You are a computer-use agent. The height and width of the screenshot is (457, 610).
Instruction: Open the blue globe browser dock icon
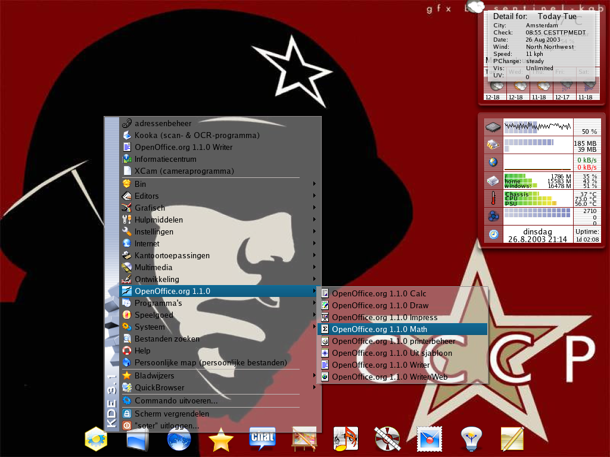tap(179, 440)
